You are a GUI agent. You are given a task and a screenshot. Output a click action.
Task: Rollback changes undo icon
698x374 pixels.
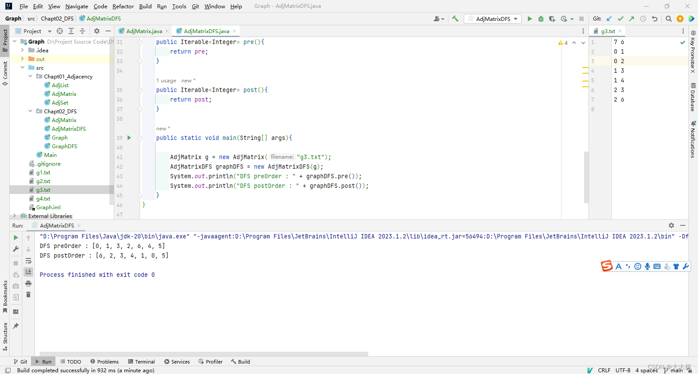[654, 19]
